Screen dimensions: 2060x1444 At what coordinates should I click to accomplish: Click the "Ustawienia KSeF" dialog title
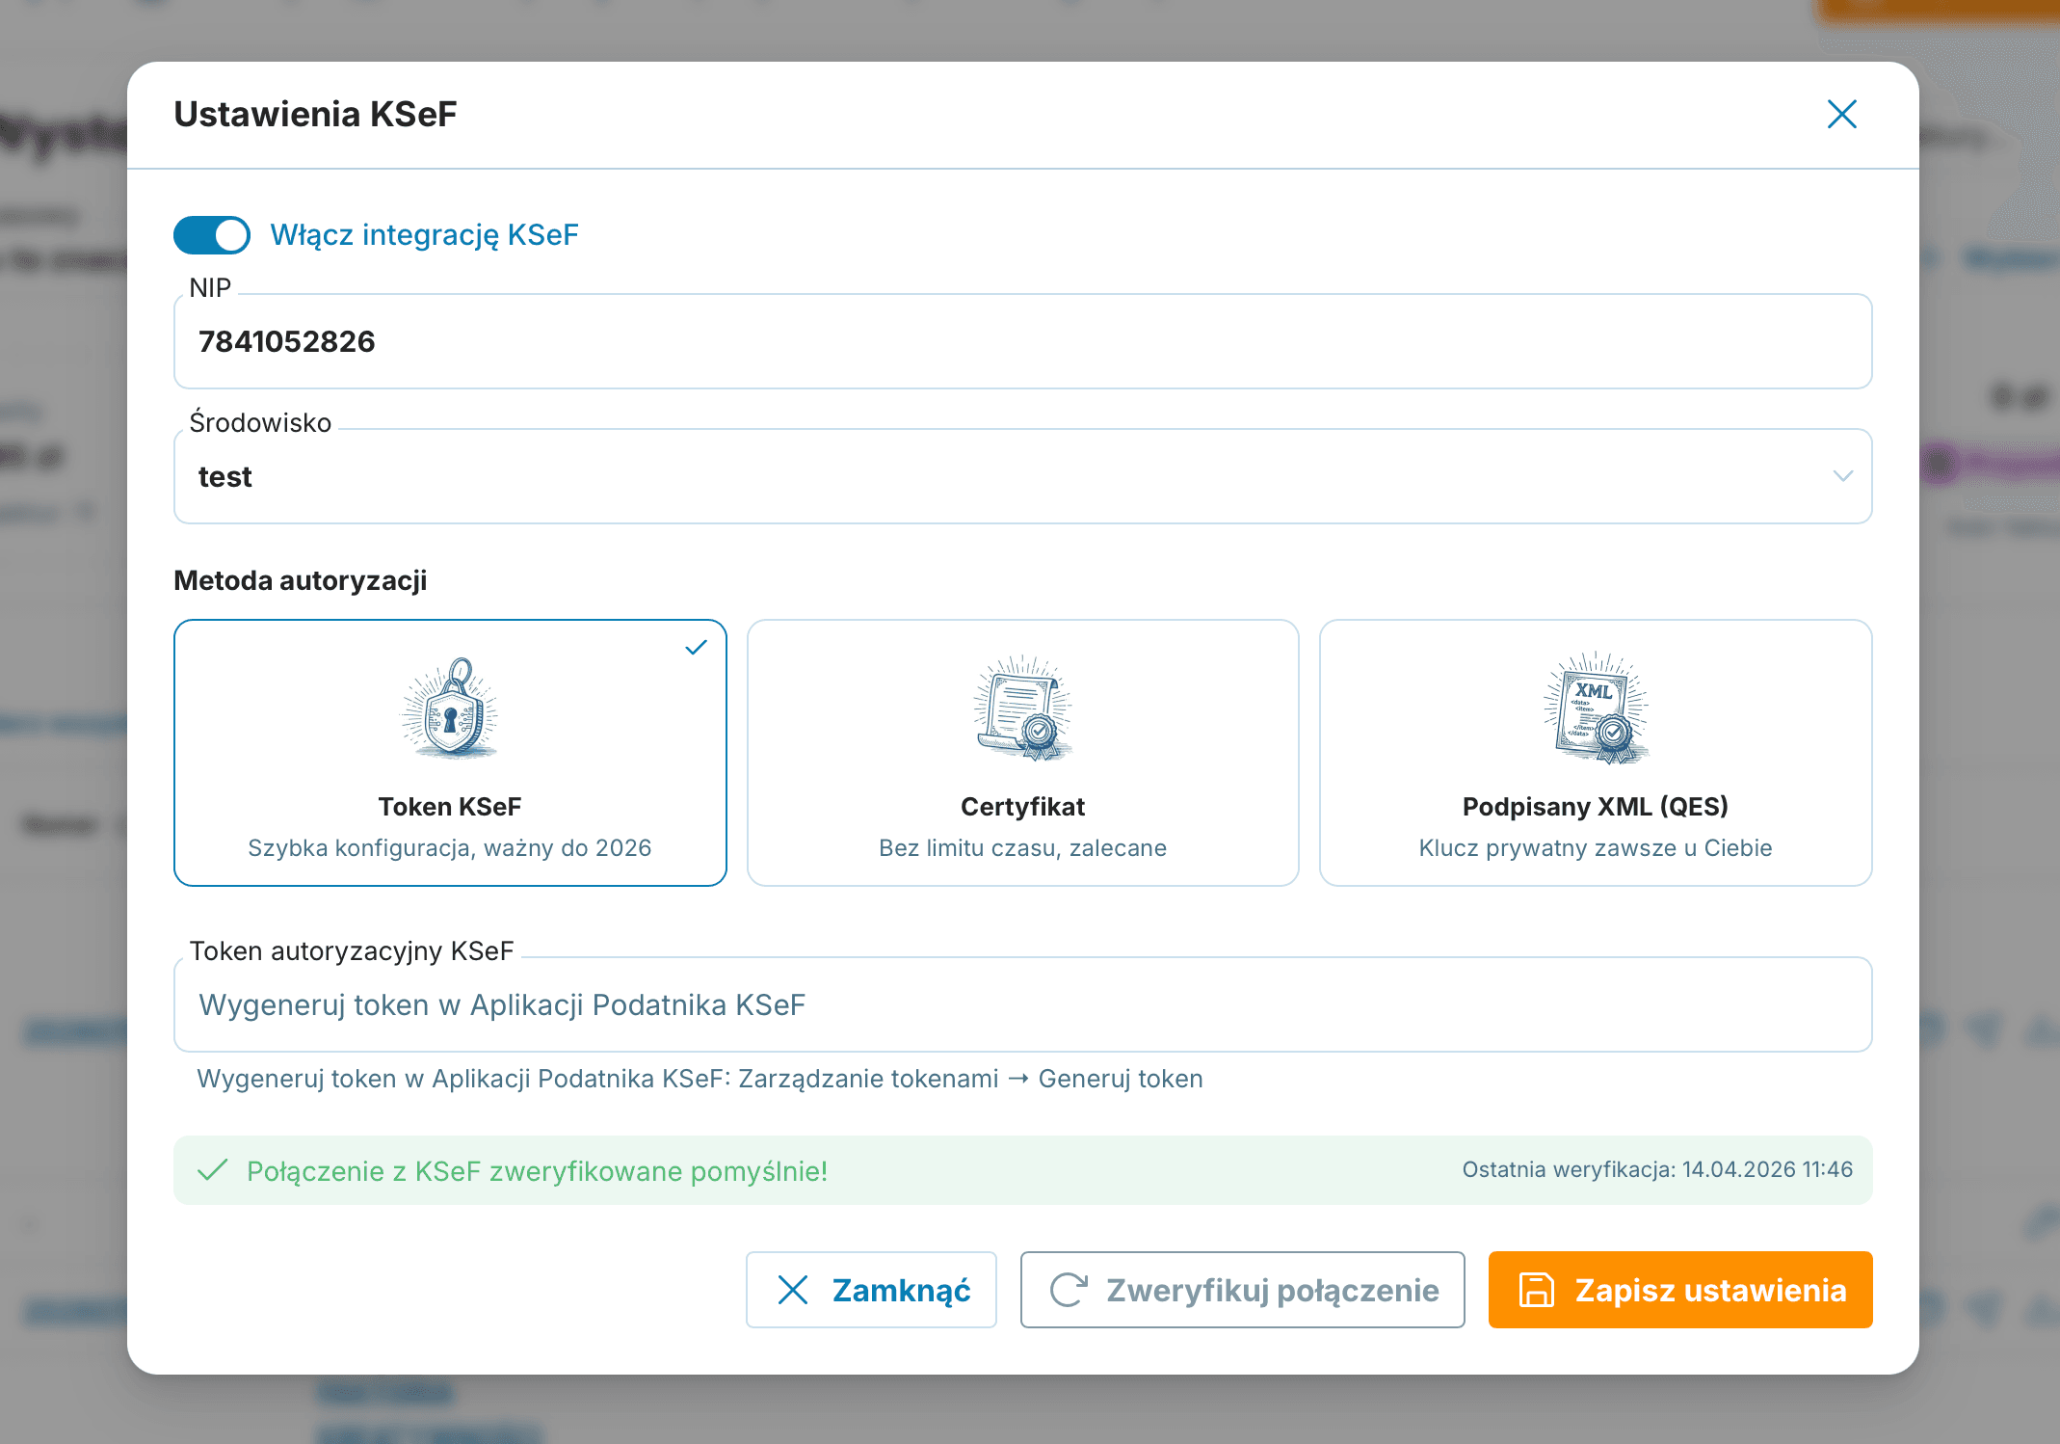click(315, 114)
